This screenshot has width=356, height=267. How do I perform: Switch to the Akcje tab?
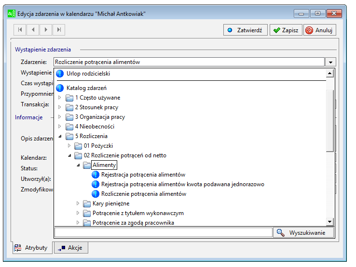[70, 248]
